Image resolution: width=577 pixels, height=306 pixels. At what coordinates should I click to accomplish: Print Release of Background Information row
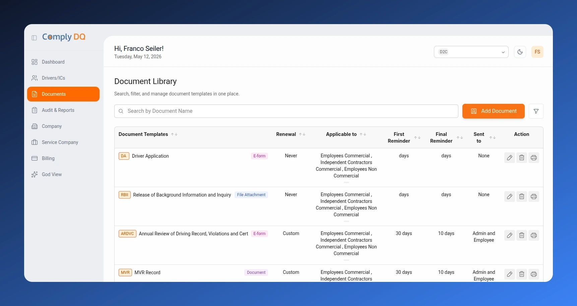click(534, 197)
